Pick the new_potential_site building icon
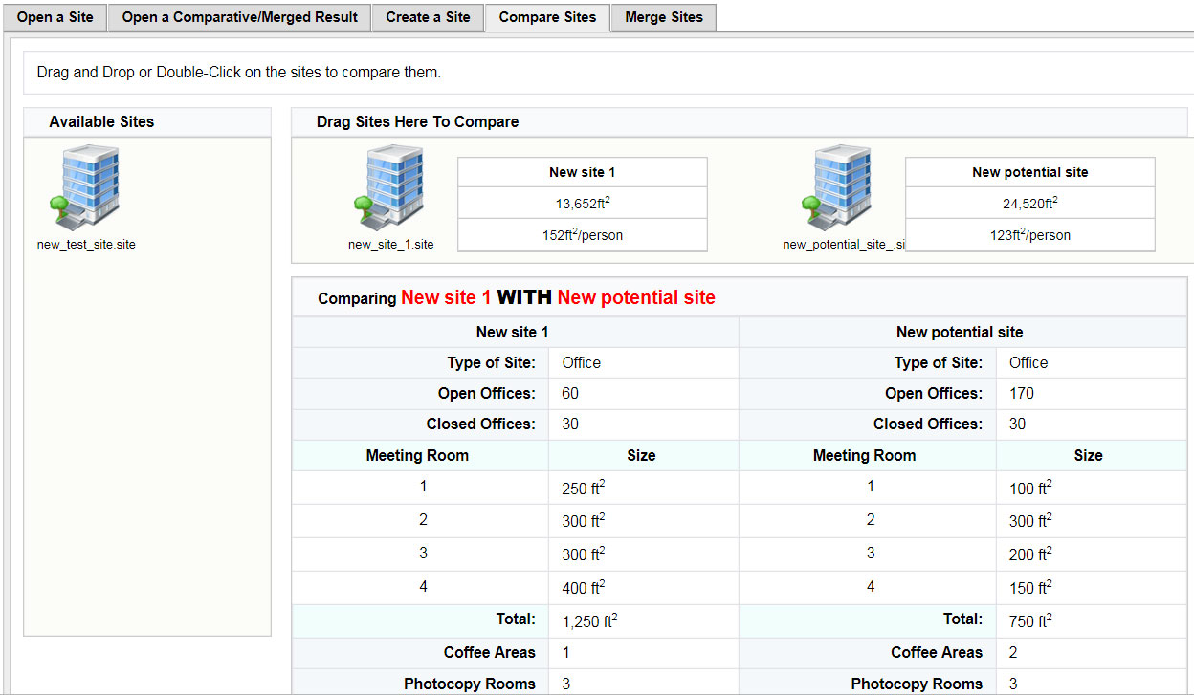Screen dimensions: 1194x695 pos(838,187)
